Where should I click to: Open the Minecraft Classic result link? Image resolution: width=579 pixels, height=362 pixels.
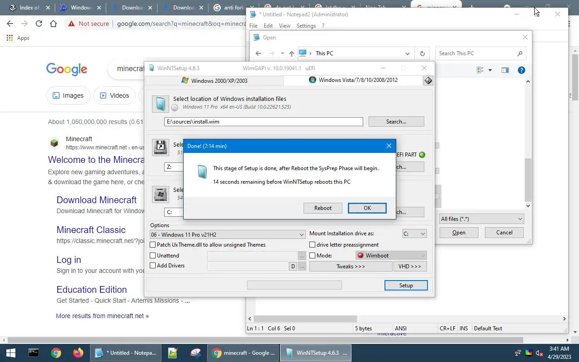91,230
